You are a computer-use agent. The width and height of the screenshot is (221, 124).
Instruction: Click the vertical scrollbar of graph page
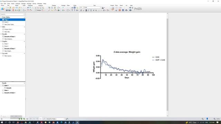[167, 65]
